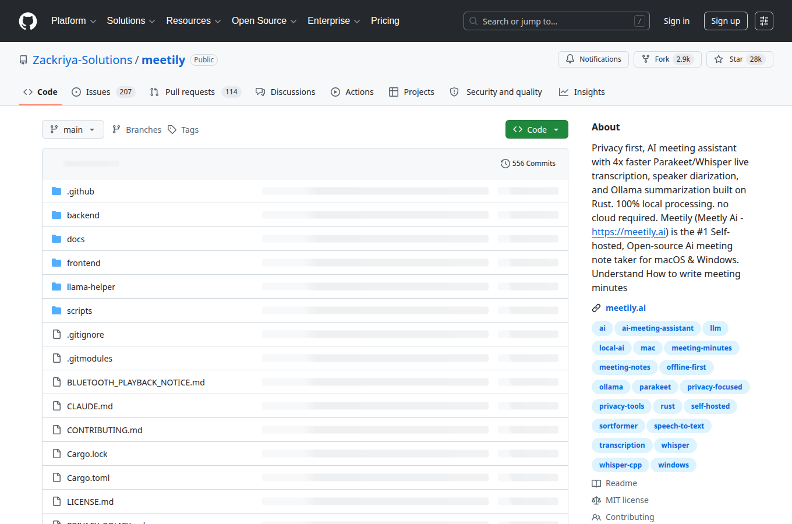Click the llama-helper folder icon
Viewport: 792px width, 524px height.
(56, 287)
